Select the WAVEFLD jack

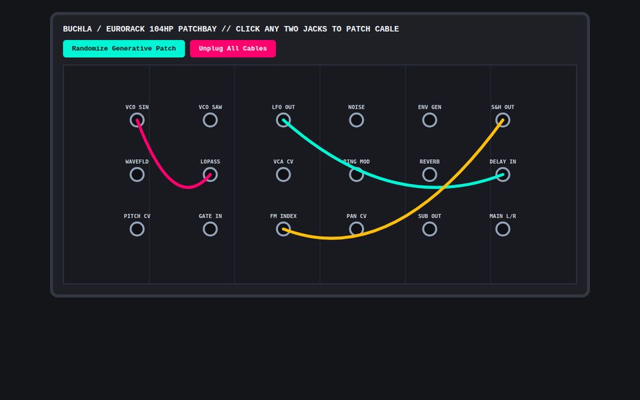(x=137, y=175)
